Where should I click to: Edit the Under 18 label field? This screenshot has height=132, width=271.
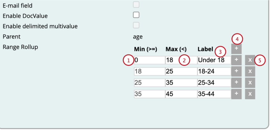click(213, 60)
